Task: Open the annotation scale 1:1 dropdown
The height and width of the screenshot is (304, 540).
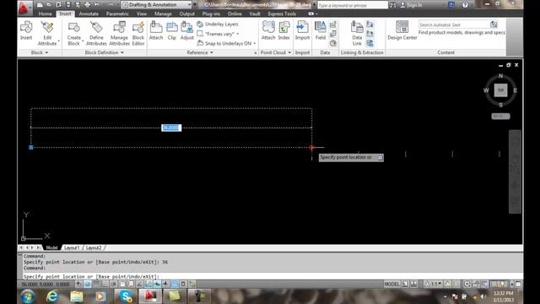Action: (433, 284)
